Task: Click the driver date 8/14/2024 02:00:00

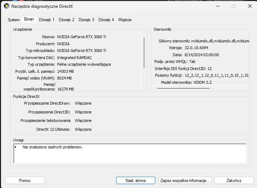Action: (x=202, y=55)
